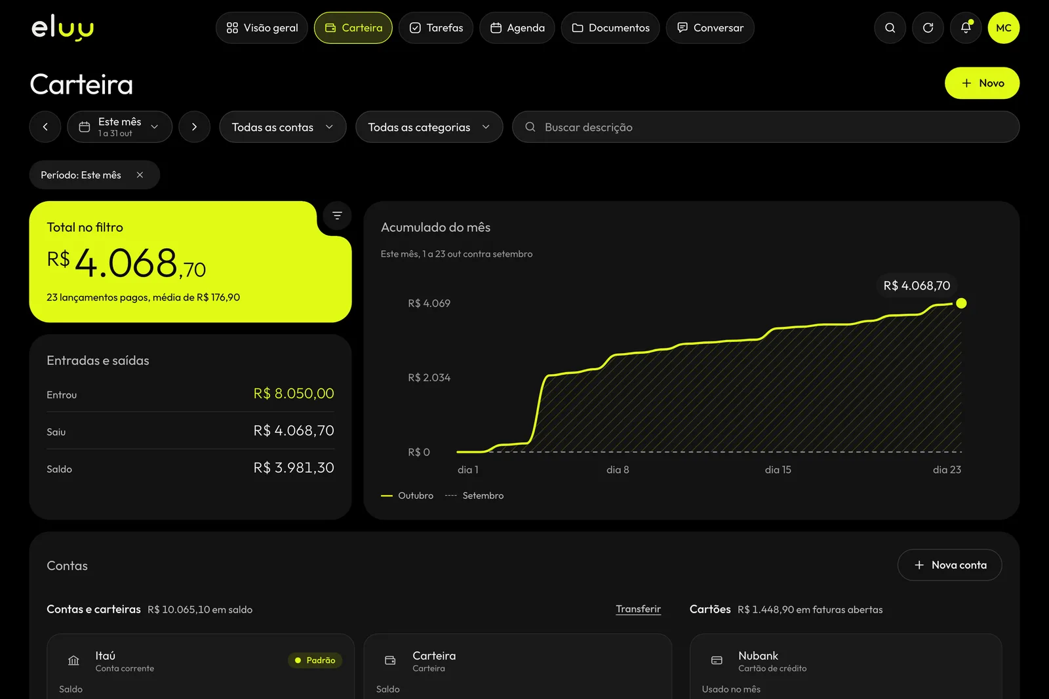Open the Documentos tab

pyautogui.click(x=610, y=28)
